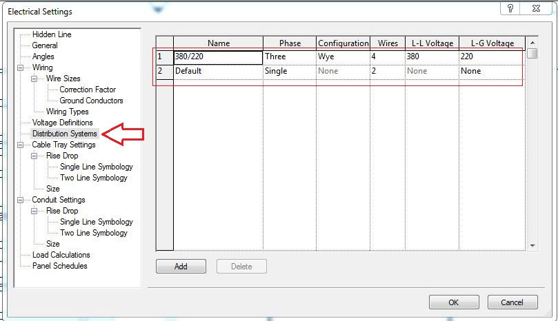
Task: Open Size under Cable Tray Settings
Action: point(52,189)
